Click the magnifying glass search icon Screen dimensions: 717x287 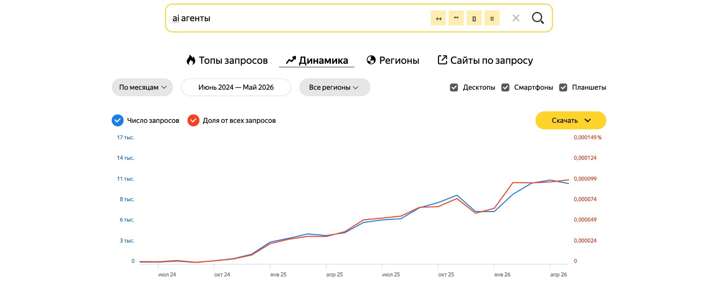[x=538, y=18]
